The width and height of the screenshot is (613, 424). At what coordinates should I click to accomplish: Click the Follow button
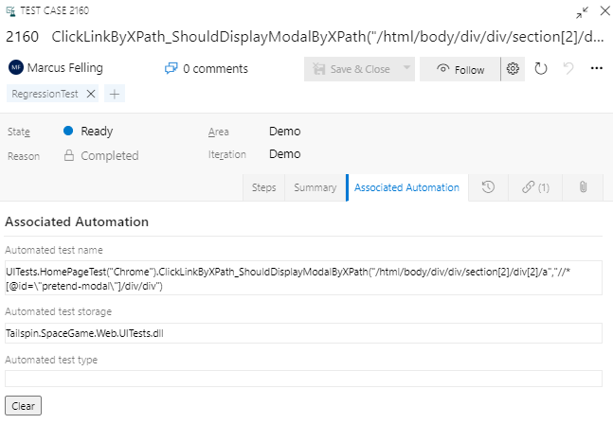tap(460, 69)
